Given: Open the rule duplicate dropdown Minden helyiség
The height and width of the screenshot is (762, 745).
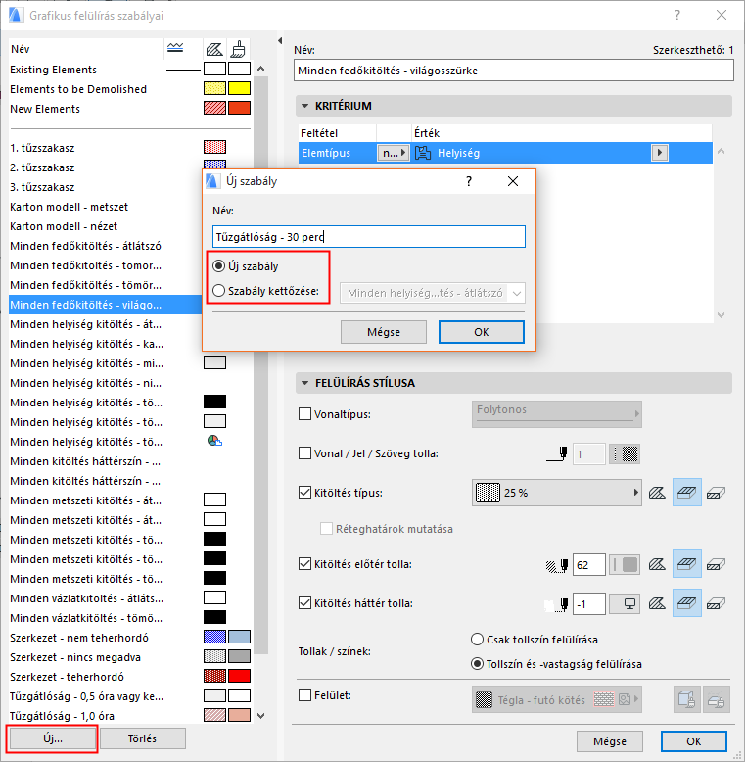Looking at the screenshot, I should (433, 293).
